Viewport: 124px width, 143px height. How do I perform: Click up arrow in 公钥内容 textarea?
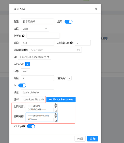[x=56, y=104]
